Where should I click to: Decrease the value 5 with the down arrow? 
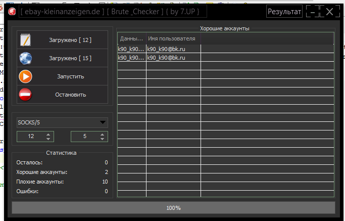click(103, 139)
